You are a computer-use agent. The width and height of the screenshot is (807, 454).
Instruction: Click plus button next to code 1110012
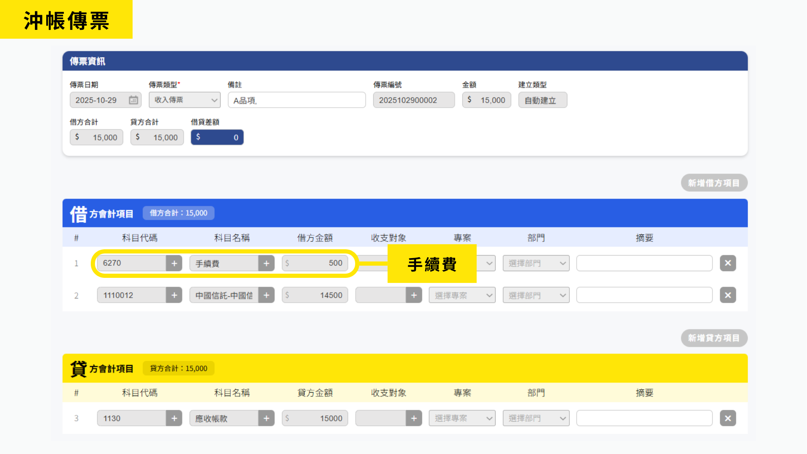point(174,295)
